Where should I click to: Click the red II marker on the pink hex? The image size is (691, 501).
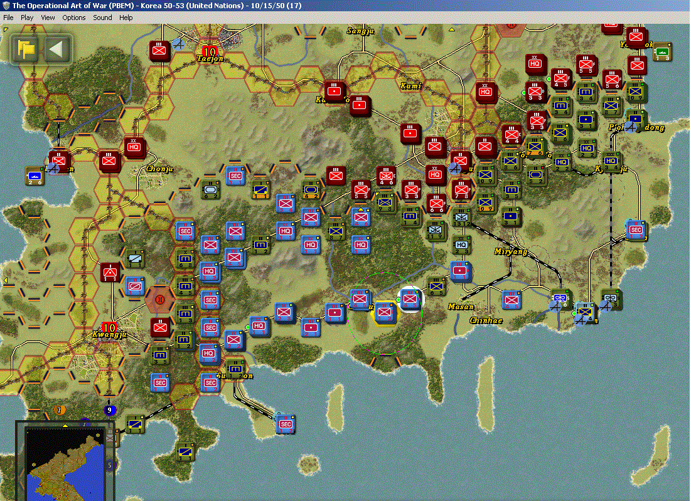[160, 299]
